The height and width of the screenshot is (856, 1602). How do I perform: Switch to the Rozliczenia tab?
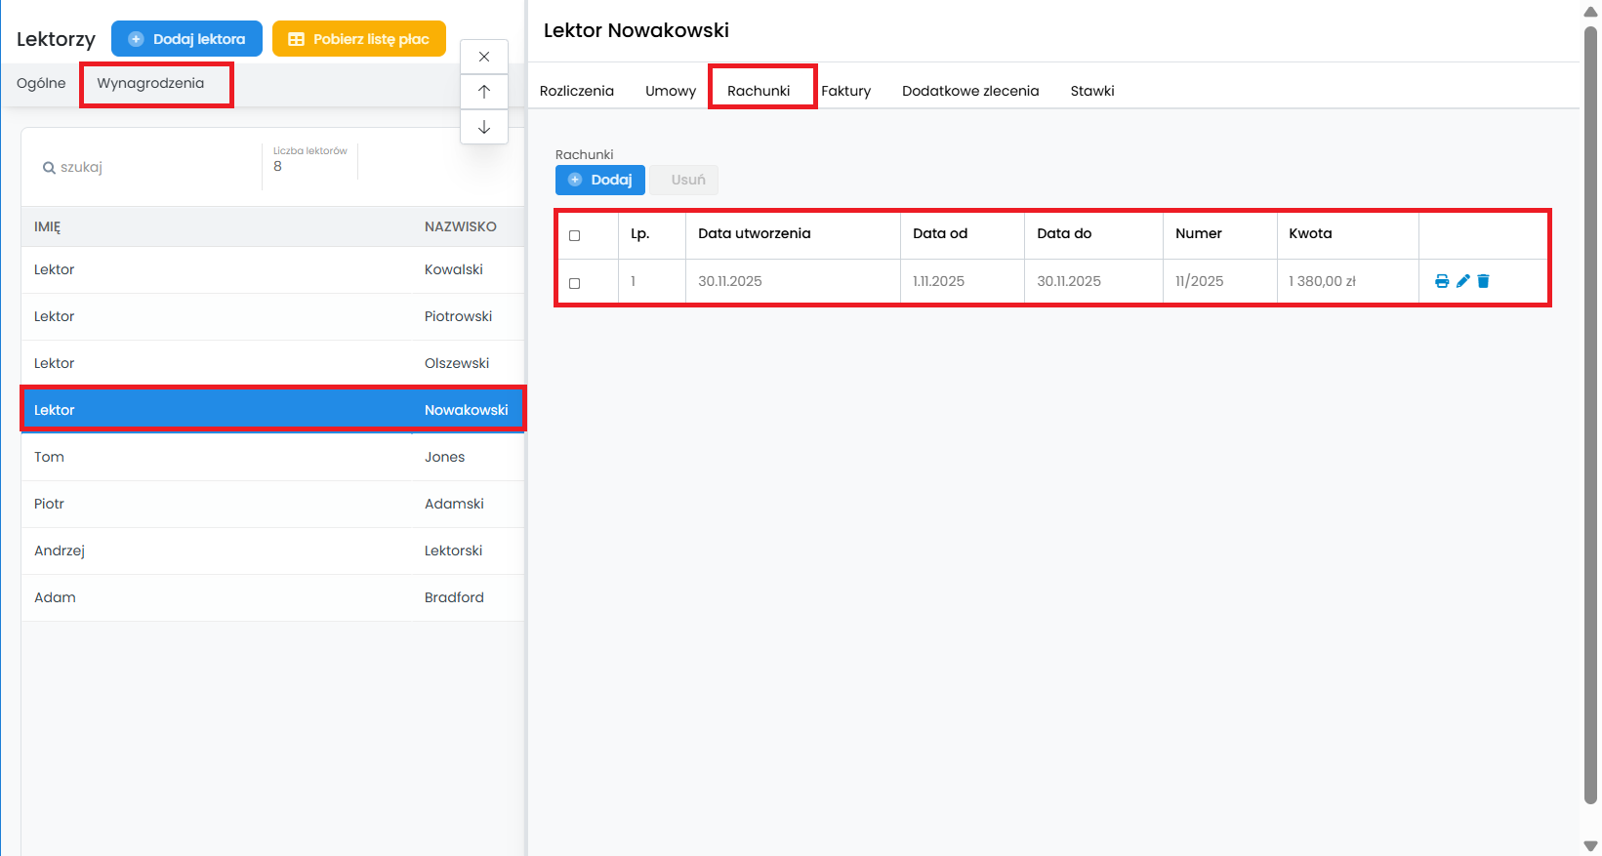pos(576,91)
